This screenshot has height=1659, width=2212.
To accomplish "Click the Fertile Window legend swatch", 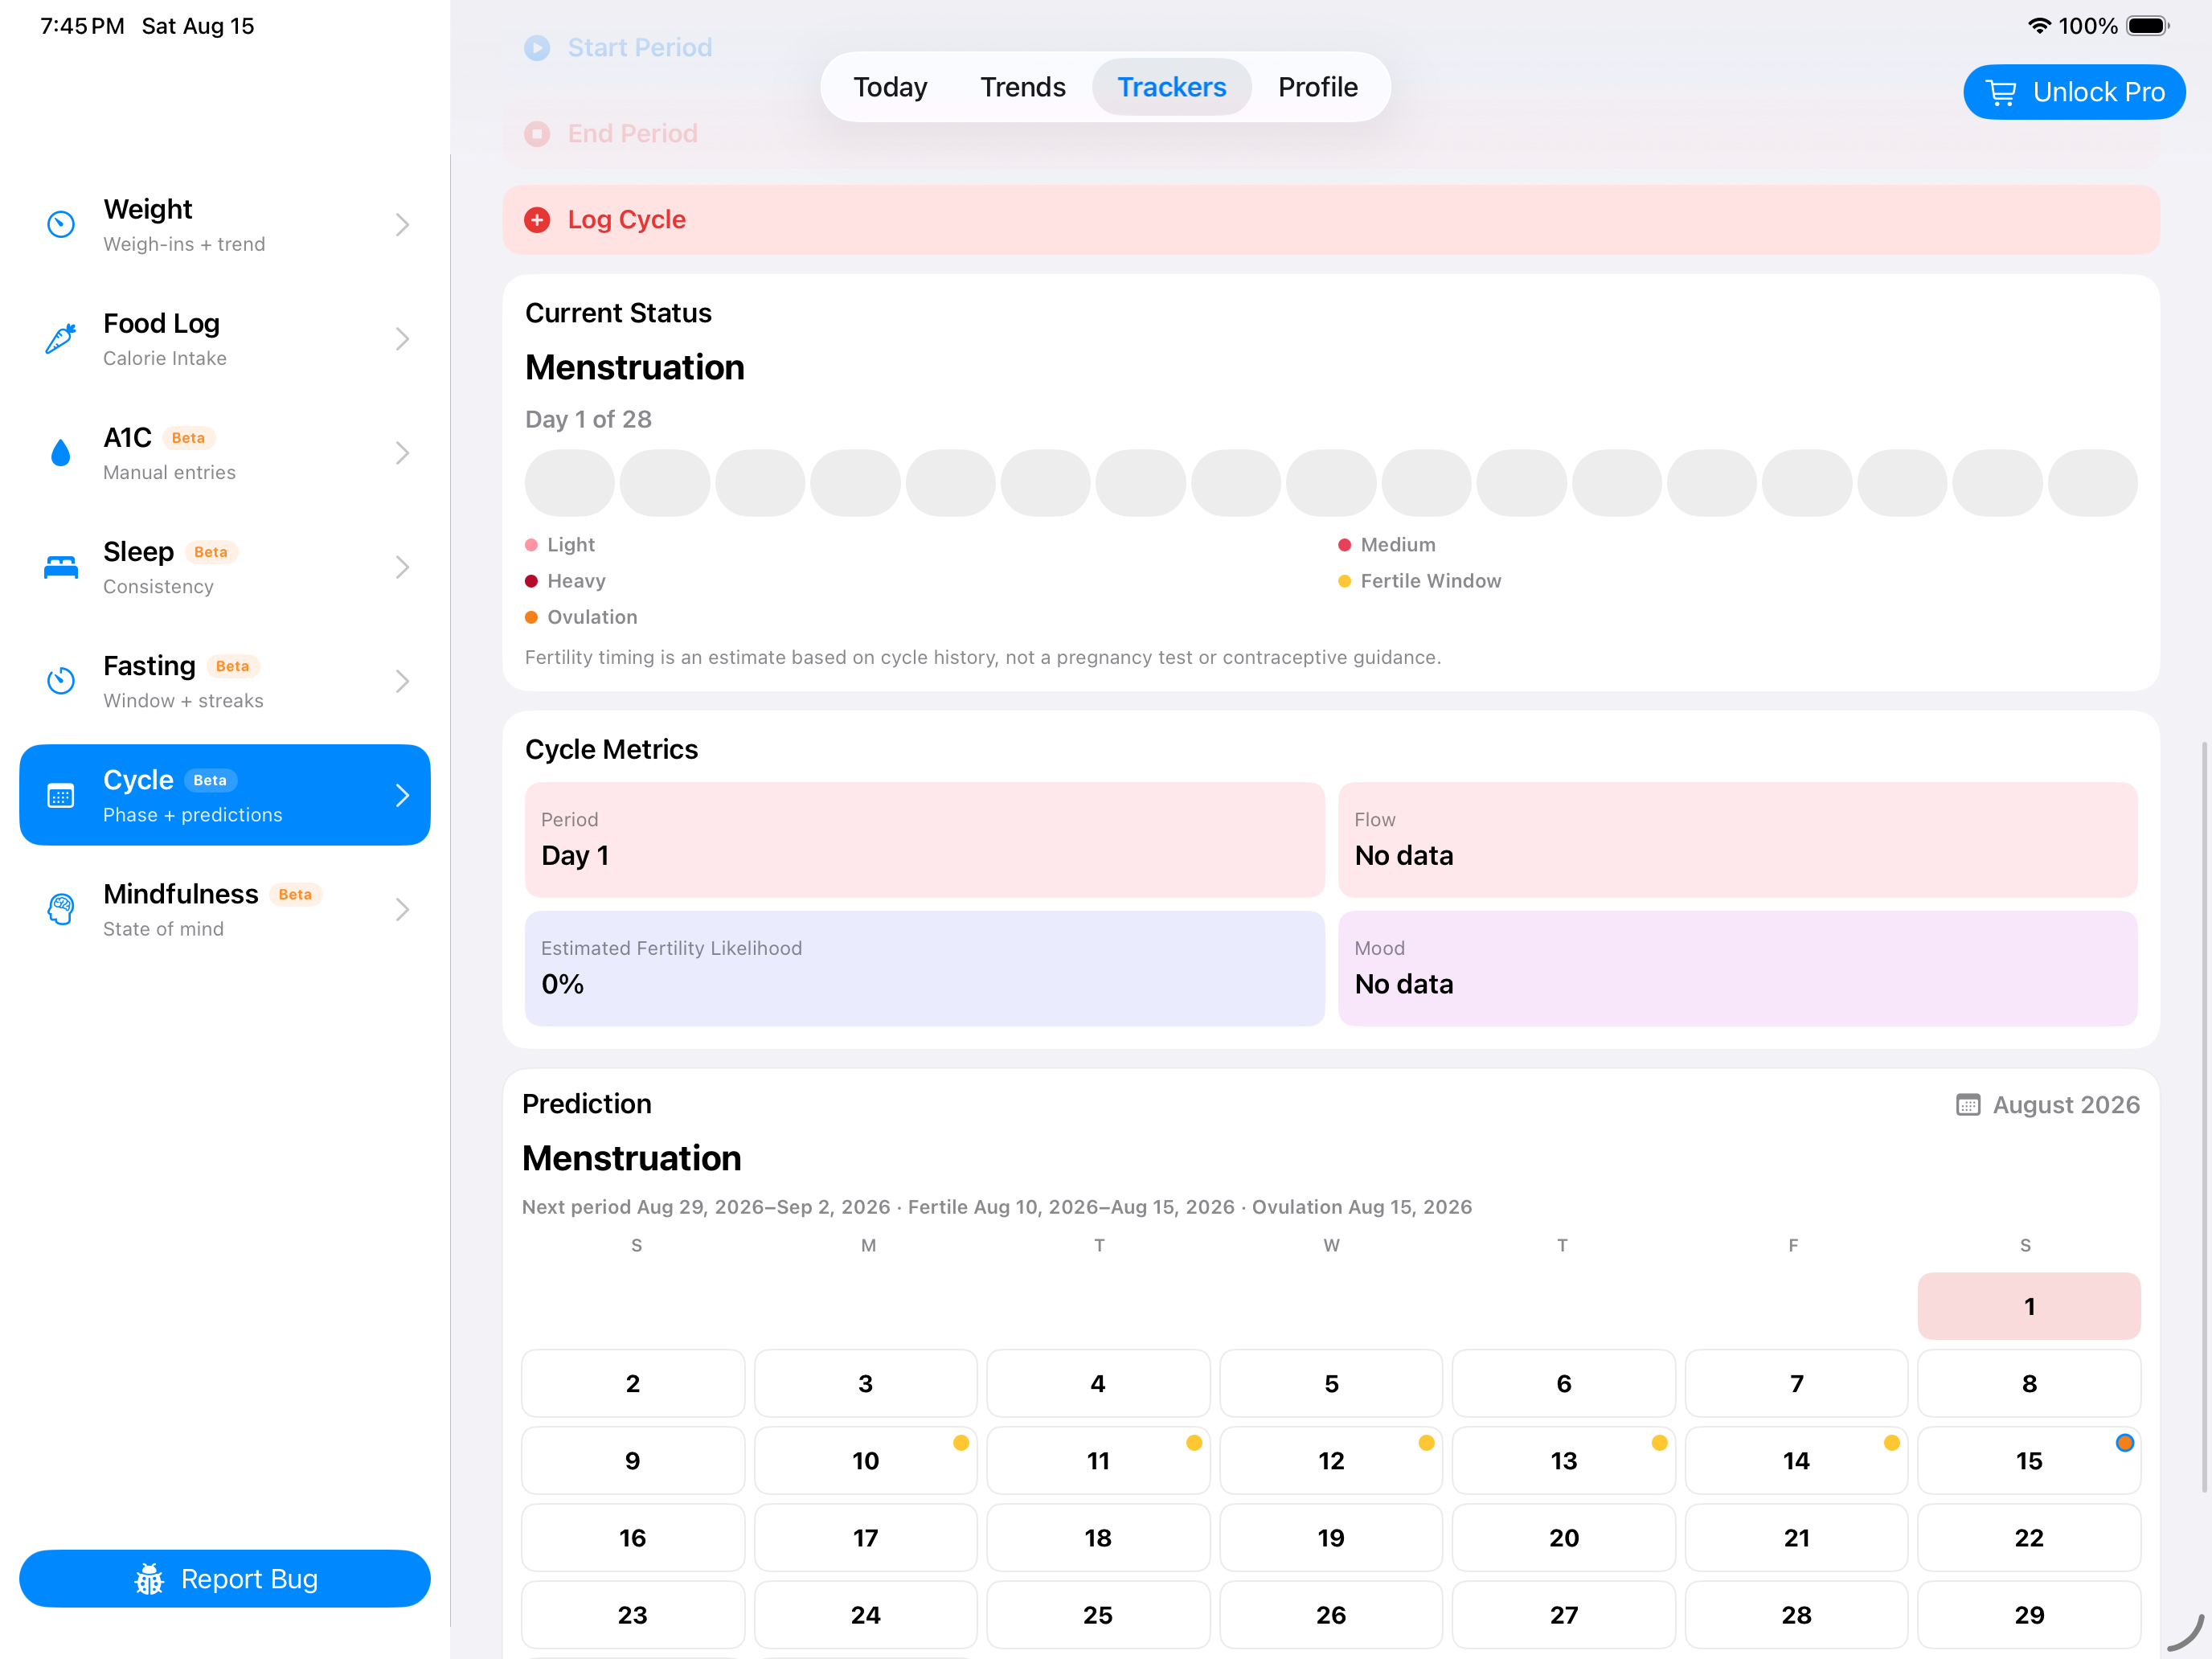I will click(x=1344, y=581).
